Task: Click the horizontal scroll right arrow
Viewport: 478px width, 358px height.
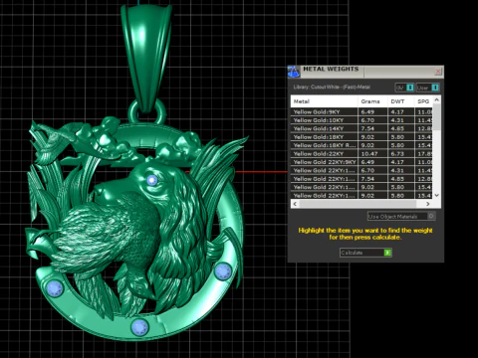Action: [428, 204]
